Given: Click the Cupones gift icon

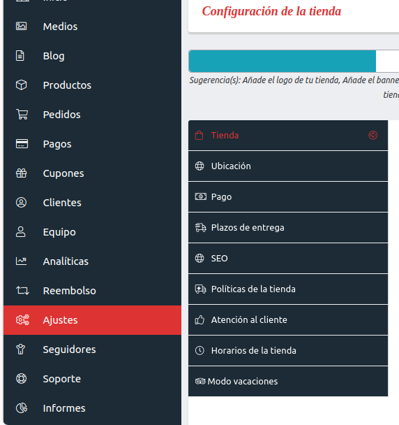Looking at the screenshot, I should [x=21, y=173].
